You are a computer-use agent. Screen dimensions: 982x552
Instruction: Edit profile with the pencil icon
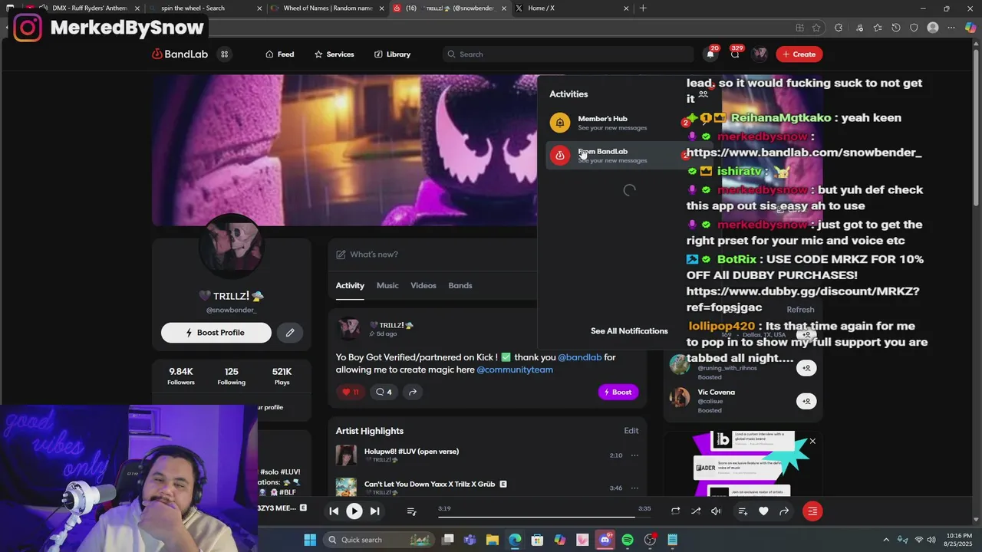coord(290,333)
